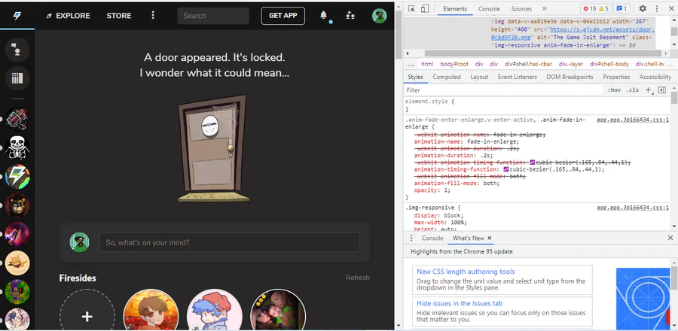Viewport: 678px width, 331px height.
Task: Switch to the Sources tab
Action: pyautogui.click(x=521, y=8)
